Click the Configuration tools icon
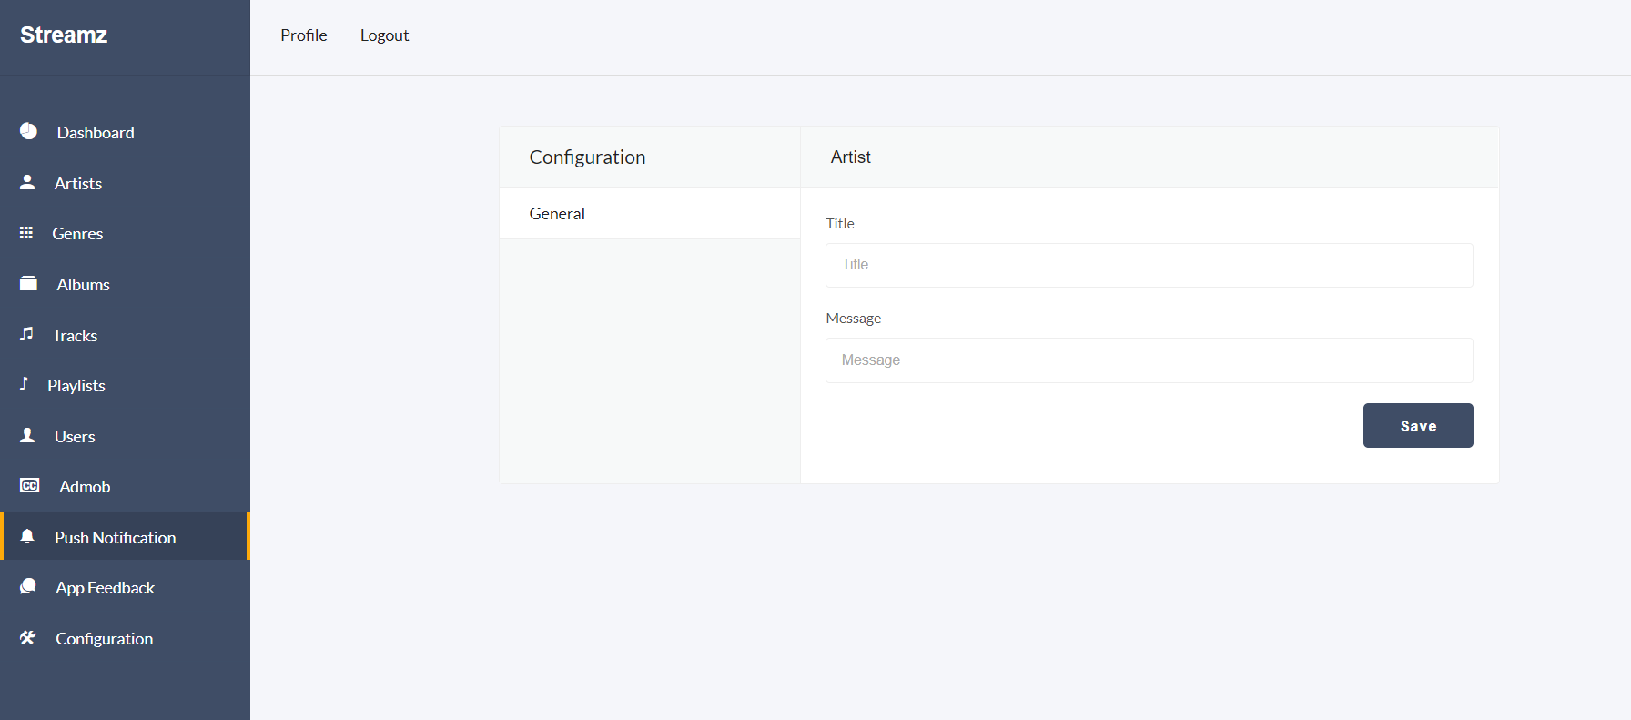This screenshot has width=1631, height=720. (x=28, y=638)
